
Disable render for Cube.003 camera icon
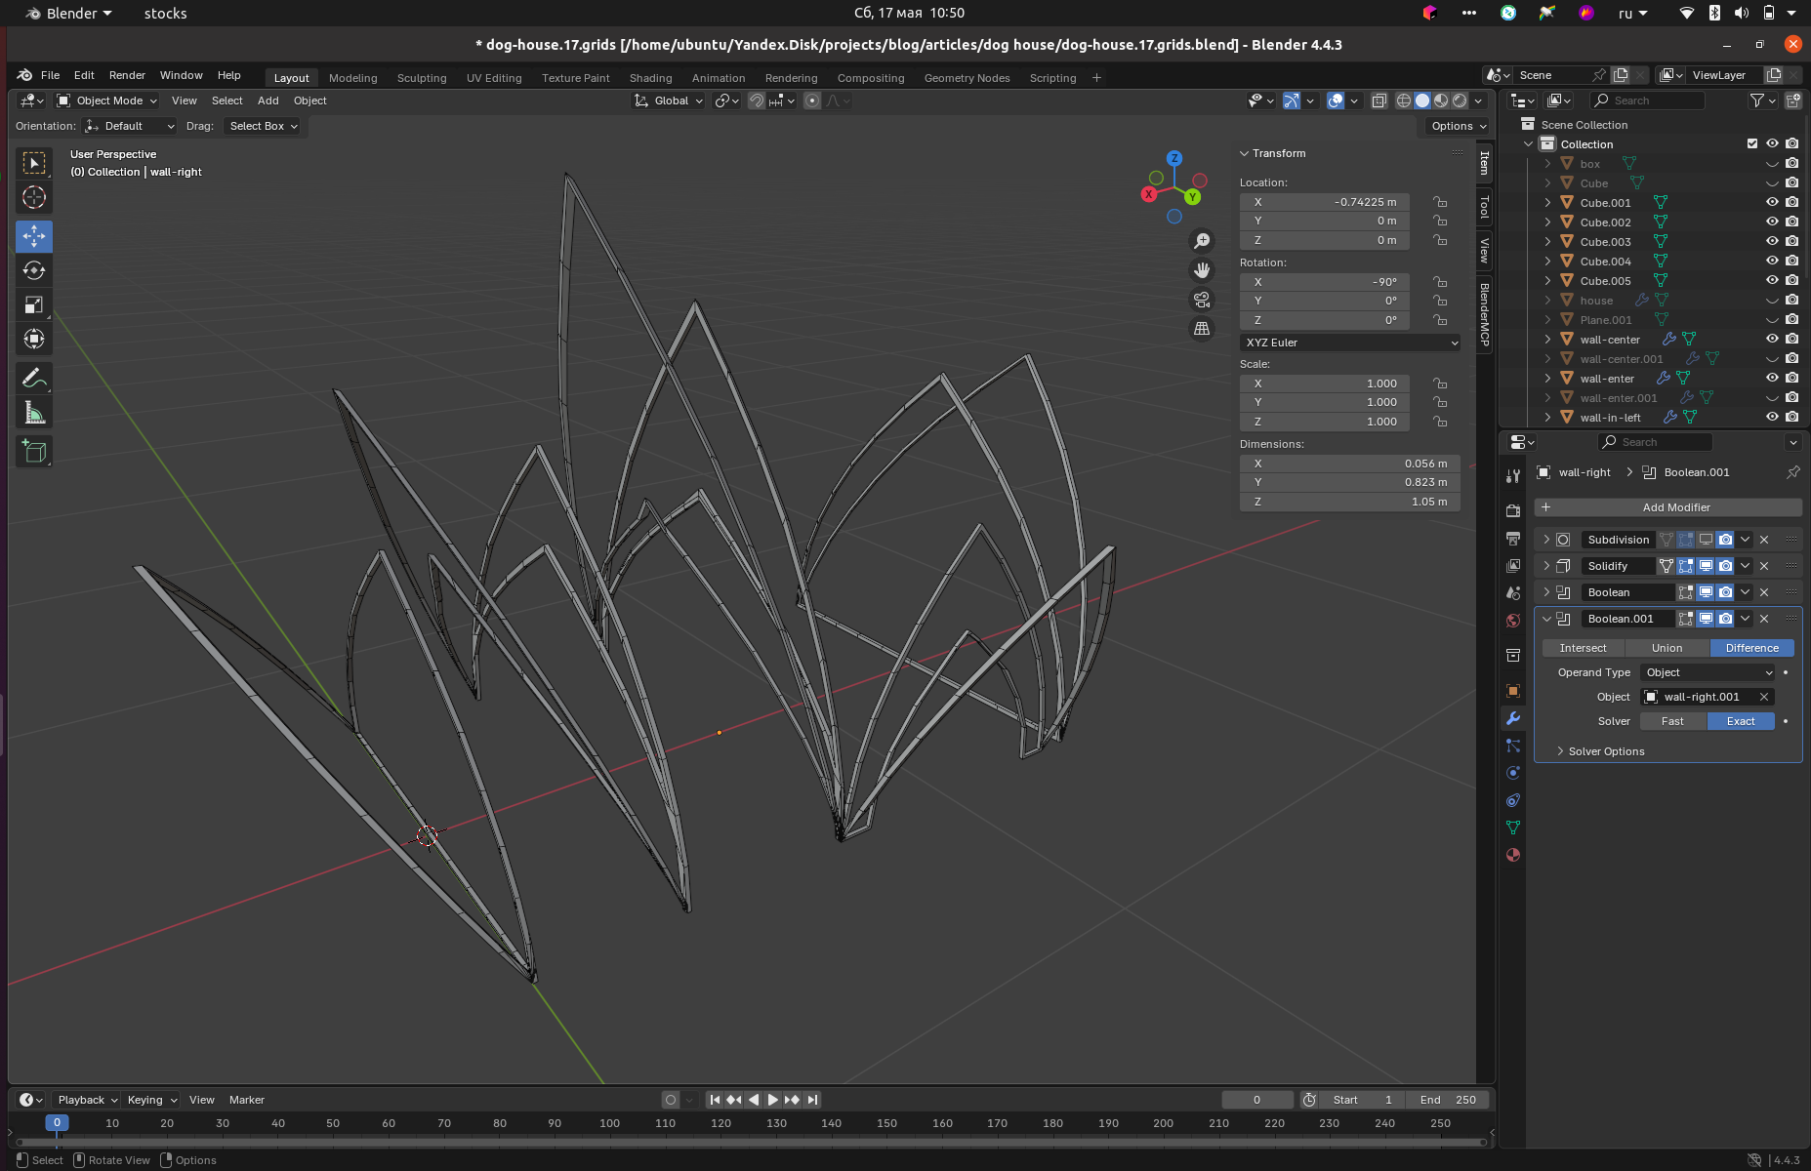[1792, 241]
